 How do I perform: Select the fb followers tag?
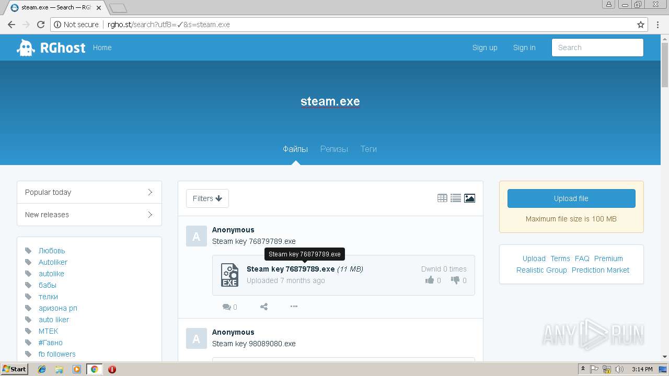pyautogui.click(x=57, y=354)
